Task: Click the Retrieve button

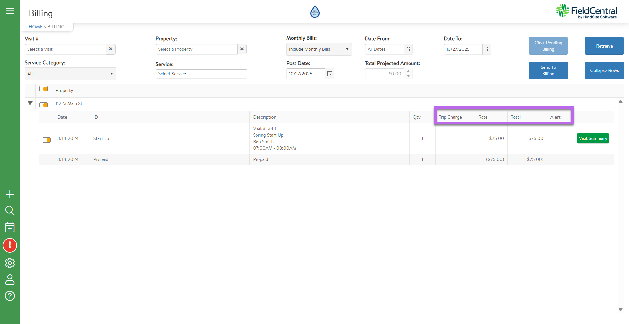Action: click(604, 46)
